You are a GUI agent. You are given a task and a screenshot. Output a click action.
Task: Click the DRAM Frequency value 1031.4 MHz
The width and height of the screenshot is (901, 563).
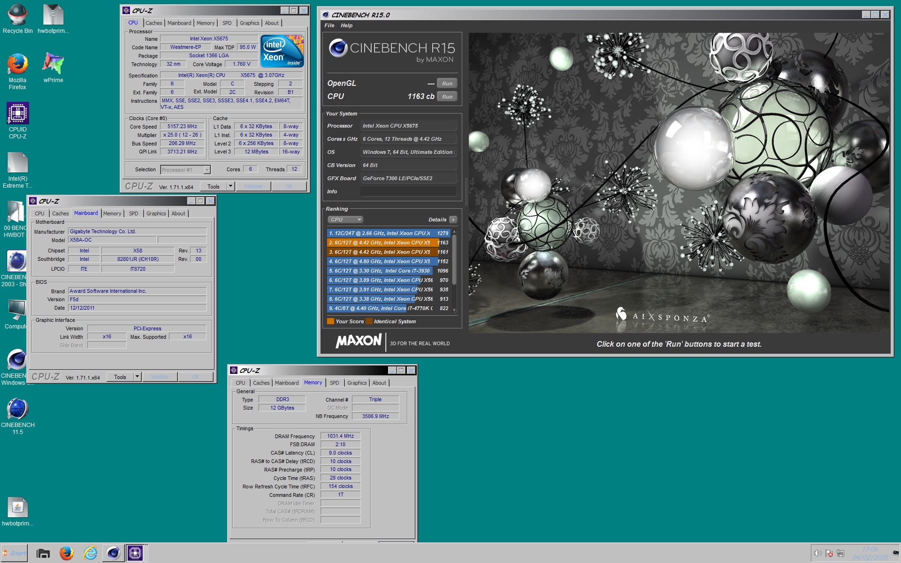coord(341,436)
